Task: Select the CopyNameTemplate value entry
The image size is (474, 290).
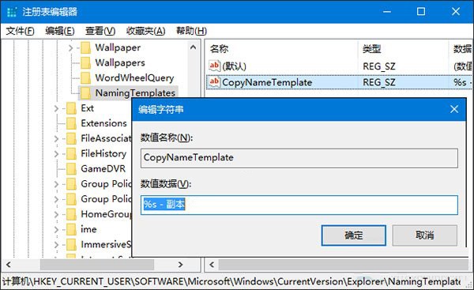Action: (x=267, y=82)
